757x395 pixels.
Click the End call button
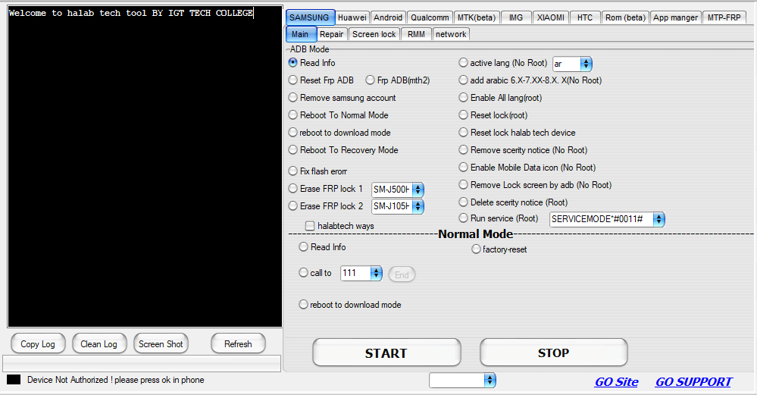pyautogui.click(x=402, y=274)
